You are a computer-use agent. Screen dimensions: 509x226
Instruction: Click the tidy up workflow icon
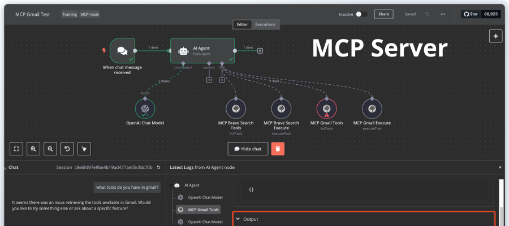coord(84,149)
